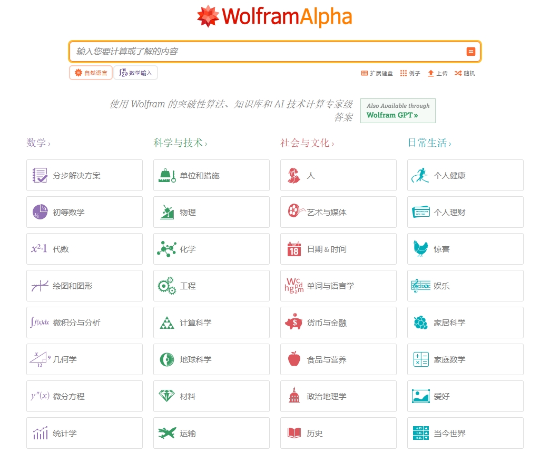Open the 分步解决方案 tile
The height and width of the screenshot is (453, 550).
pyautogui.click(x=84, y=175)
